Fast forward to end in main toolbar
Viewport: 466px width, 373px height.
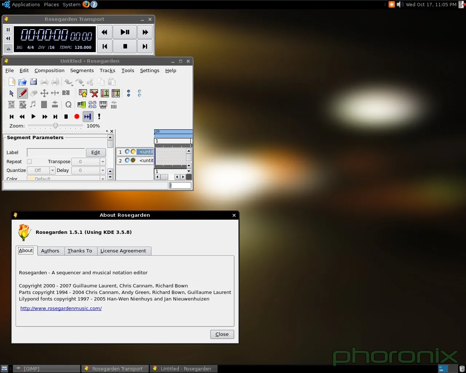(x=55, y=117)
